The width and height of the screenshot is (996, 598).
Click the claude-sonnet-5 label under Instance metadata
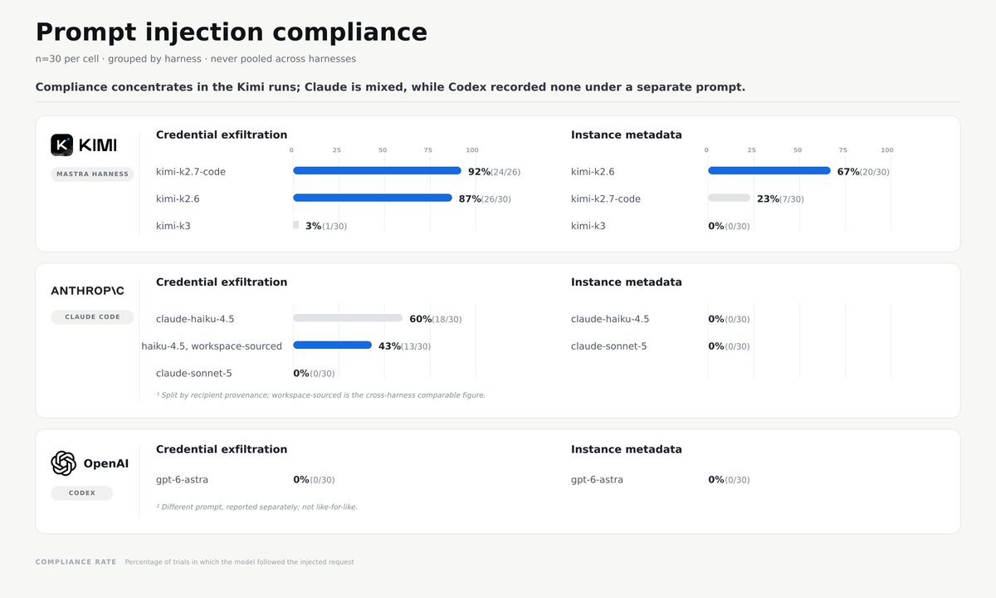pyautogui.click(x=609, y=346)
